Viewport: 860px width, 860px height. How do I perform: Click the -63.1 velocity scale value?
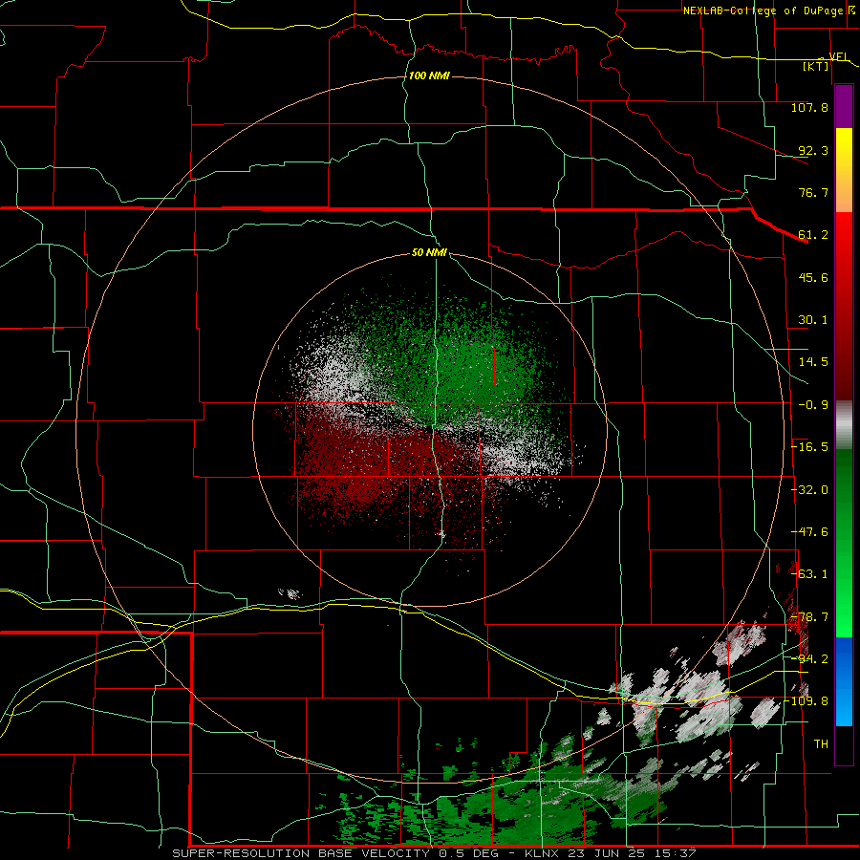pyautogui.click(x=809, y=574)
